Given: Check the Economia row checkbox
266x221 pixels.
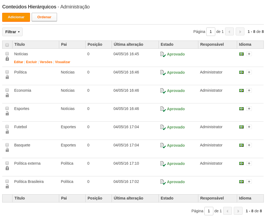Looking at the screenshot, I should (x=7, y=90).
